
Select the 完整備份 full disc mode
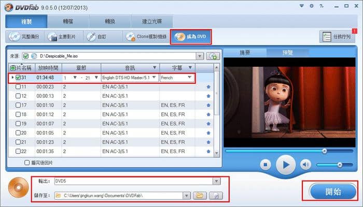(24, 37)
